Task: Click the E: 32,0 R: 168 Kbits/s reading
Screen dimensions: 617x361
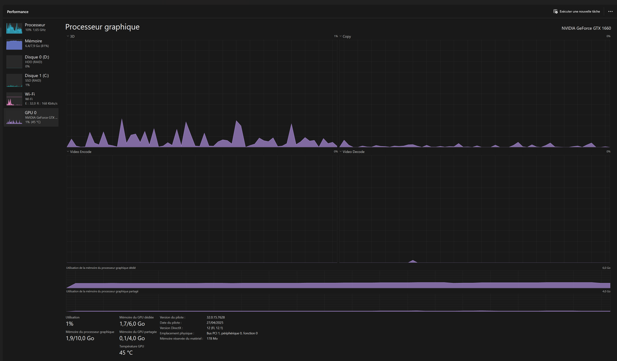Action: pyautogui.click(x=41, y=103)
